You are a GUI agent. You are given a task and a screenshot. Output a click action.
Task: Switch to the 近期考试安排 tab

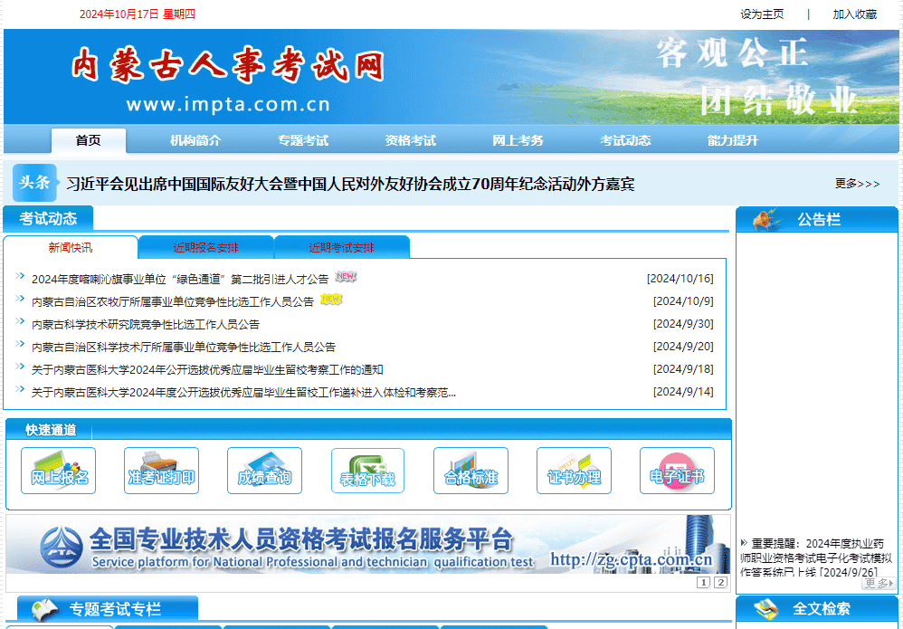342,248
